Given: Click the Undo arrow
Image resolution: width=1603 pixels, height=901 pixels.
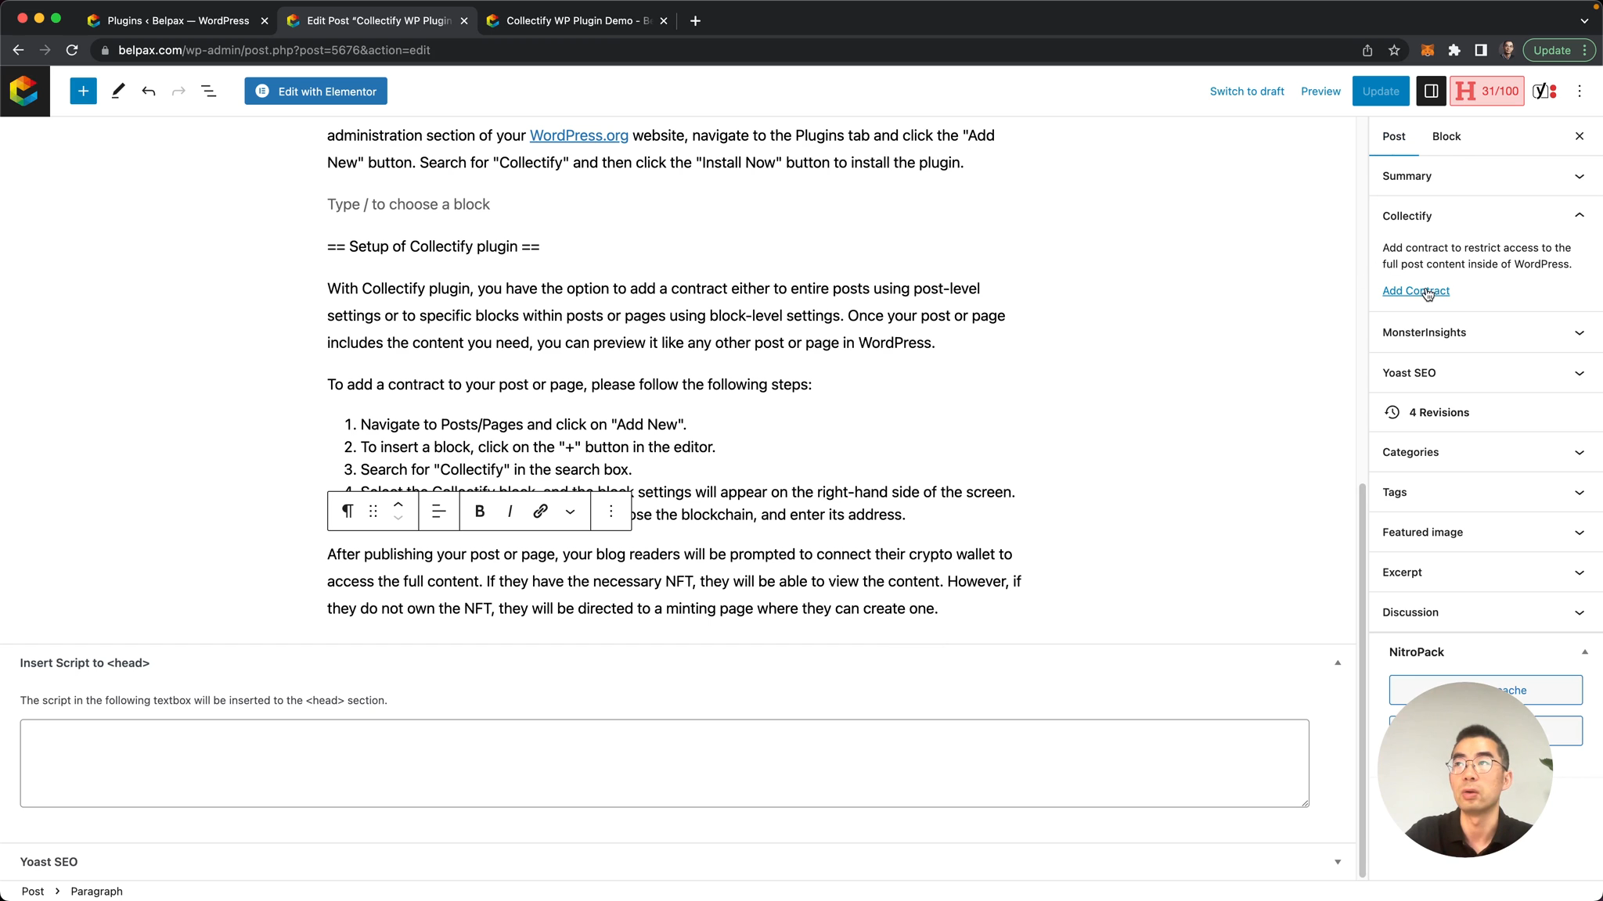Looking at the screenshot, I should 149,92.
